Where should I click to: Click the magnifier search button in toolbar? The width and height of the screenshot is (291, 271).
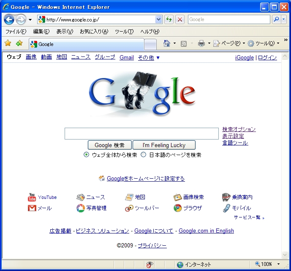click(276, 19)
